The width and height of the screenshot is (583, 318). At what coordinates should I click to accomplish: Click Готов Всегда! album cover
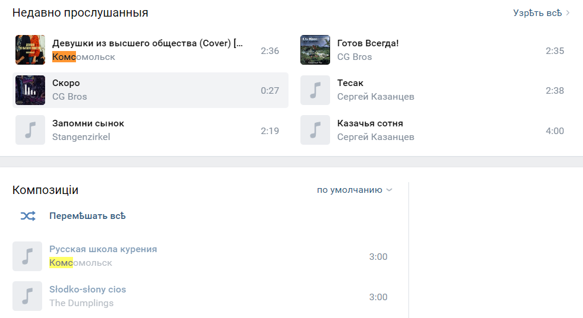[315, 50]
